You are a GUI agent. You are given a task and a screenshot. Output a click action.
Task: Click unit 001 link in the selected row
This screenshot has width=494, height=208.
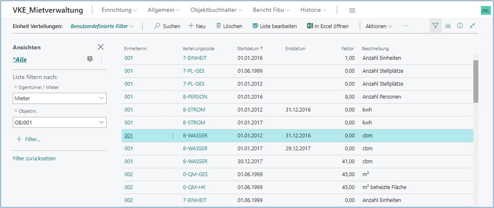coord(129,136)
